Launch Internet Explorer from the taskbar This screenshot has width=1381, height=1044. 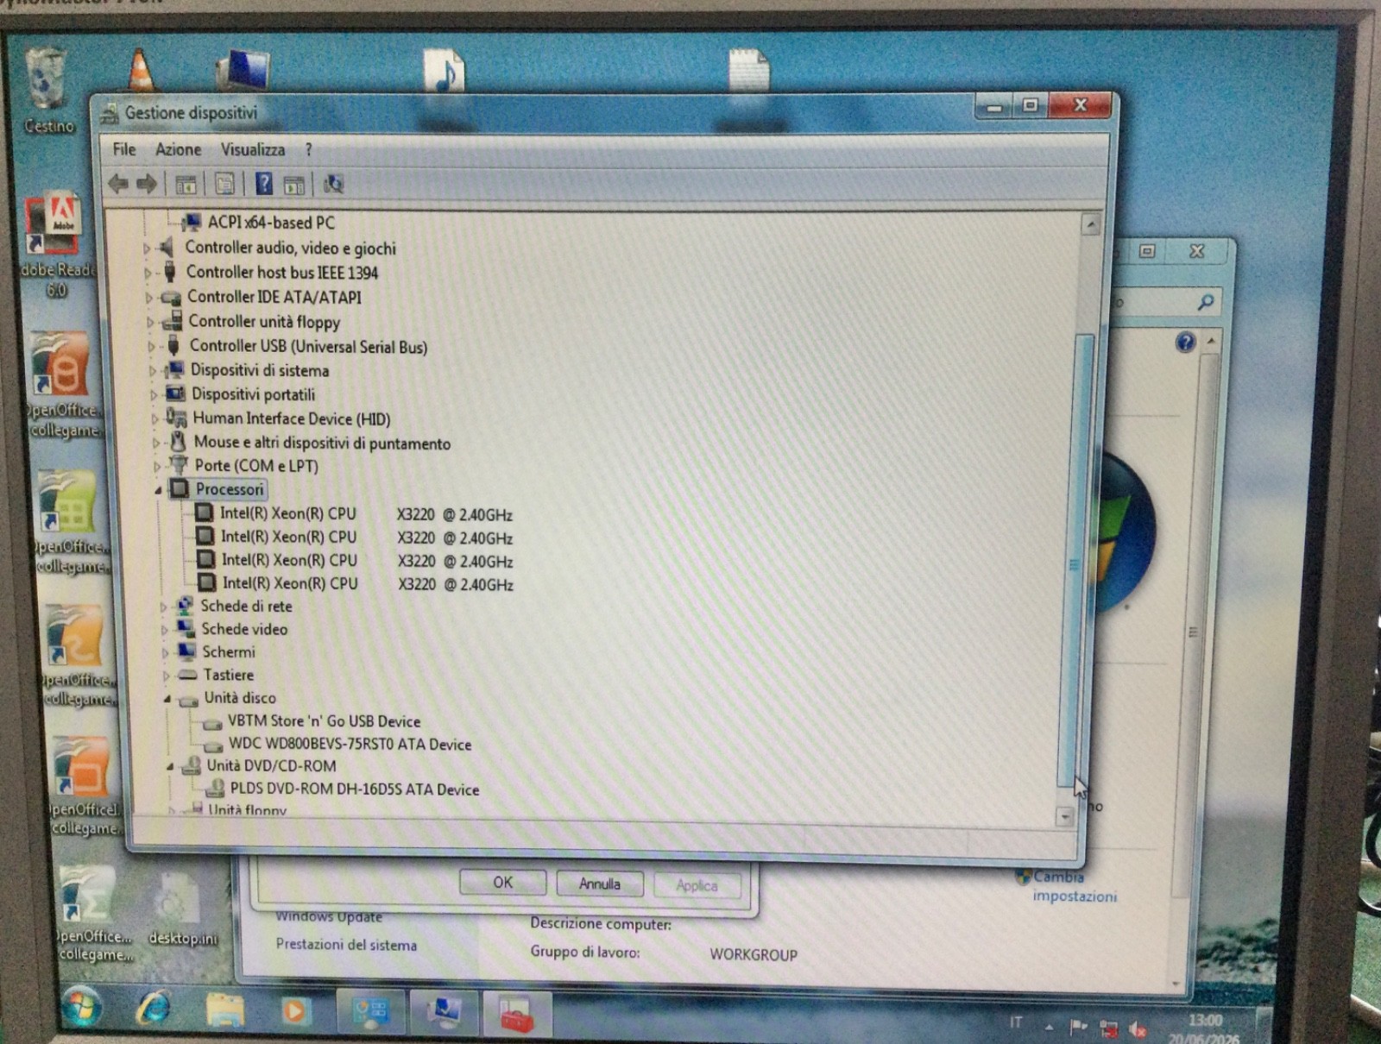(154, 1008)
